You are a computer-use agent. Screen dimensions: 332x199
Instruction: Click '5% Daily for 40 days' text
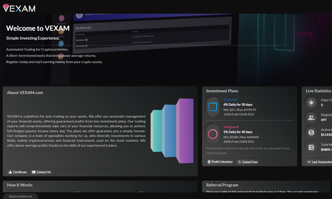238,132
